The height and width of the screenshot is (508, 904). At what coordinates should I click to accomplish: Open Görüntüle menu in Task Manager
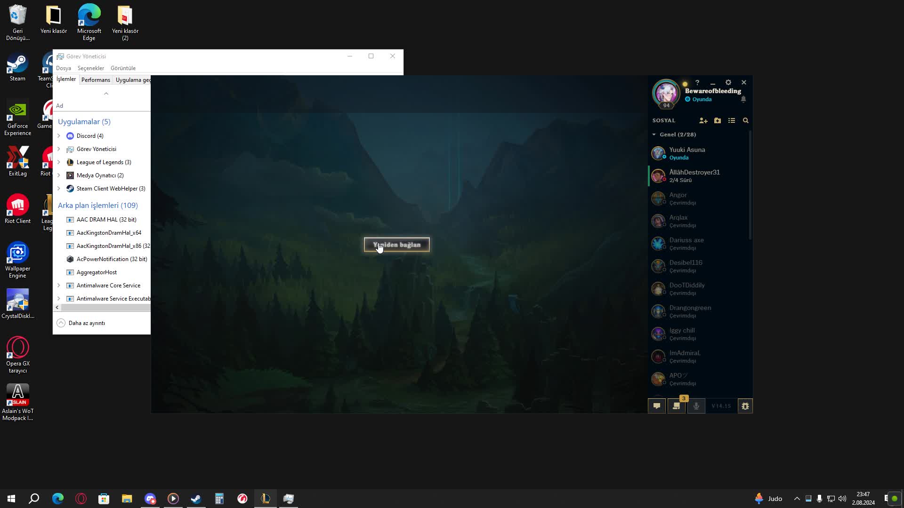point(123,68)
